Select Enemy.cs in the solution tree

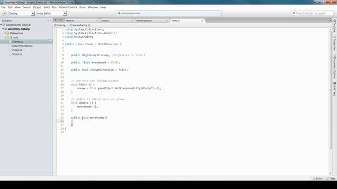click(x=17, y=41)
